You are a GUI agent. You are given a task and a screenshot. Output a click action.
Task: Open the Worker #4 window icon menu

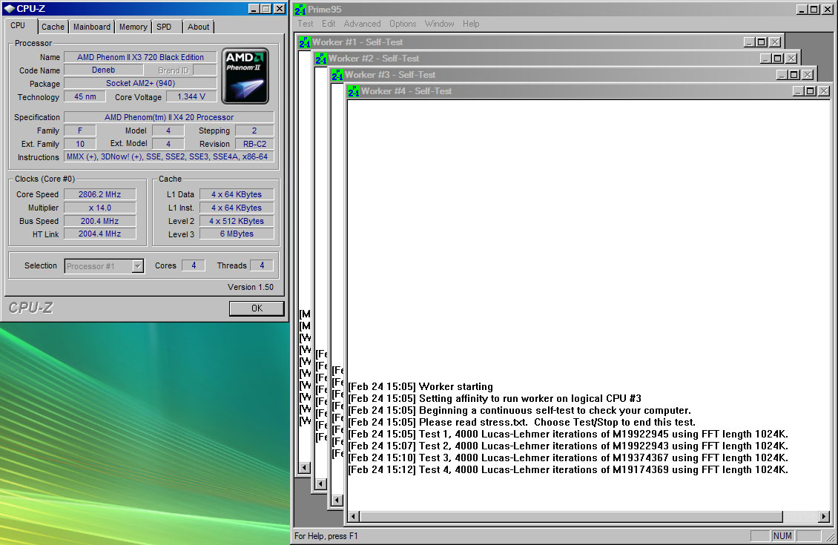(353, 91)
